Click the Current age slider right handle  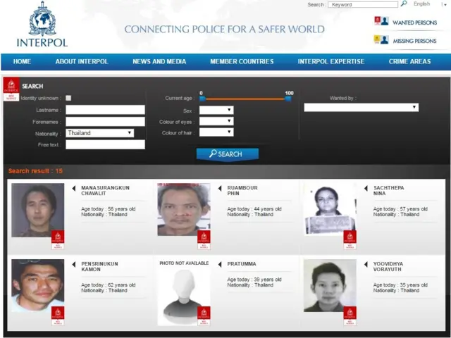point(288,98)
